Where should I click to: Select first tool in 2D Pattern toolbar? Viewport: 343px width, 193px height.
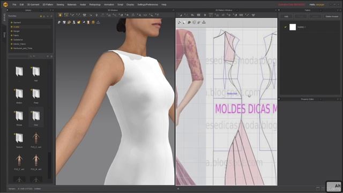[181, 15]
